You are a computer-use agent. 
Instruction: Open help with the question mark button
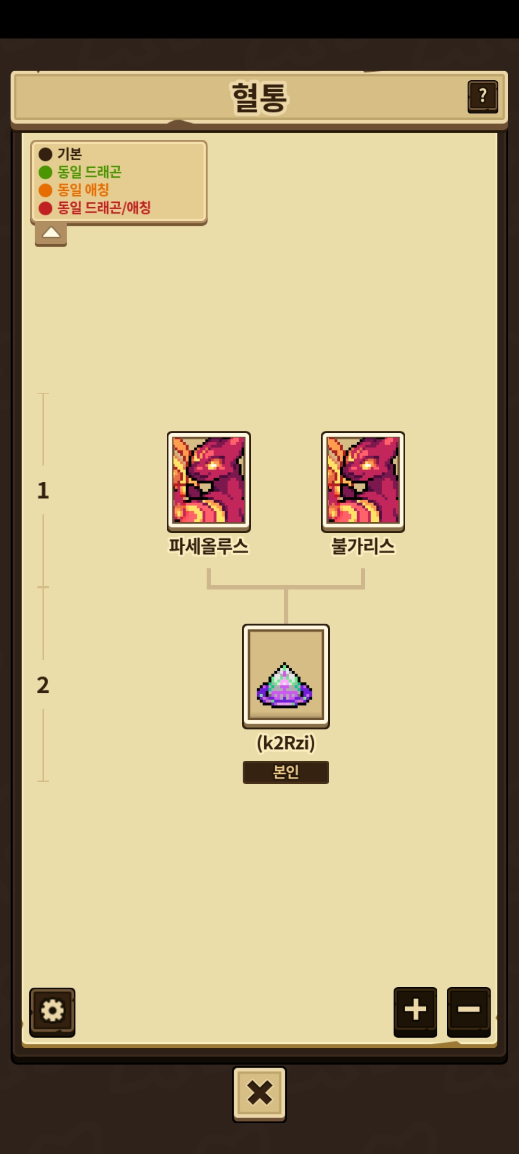pyautogui.click(x=482, y=97)
